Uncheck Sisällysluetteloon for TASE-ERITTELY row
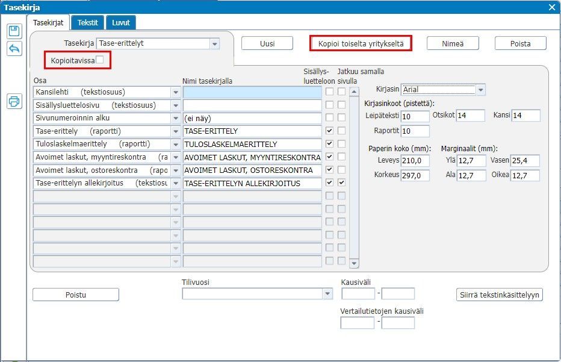The width and height of the screenshot is (561, 362). point(329,131)
